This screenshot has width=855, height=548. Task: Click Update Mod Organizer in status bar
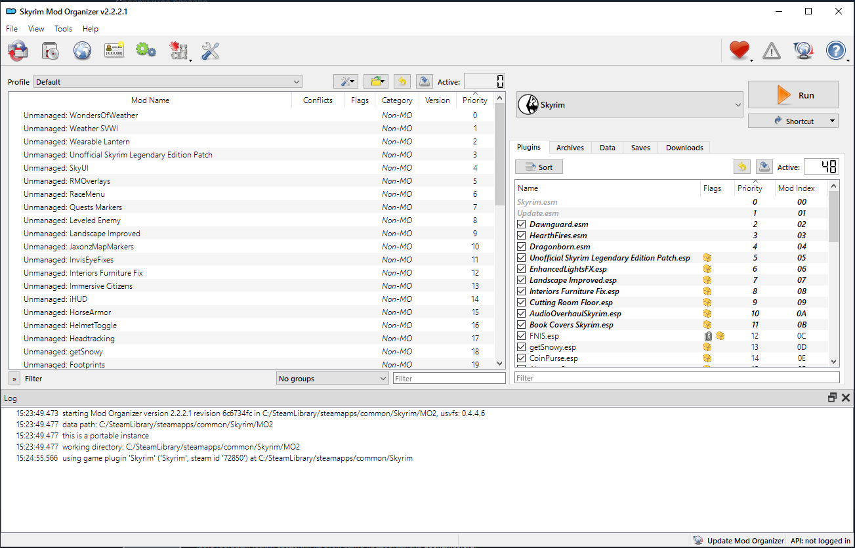pyautogui.click(x=739, y=541)
